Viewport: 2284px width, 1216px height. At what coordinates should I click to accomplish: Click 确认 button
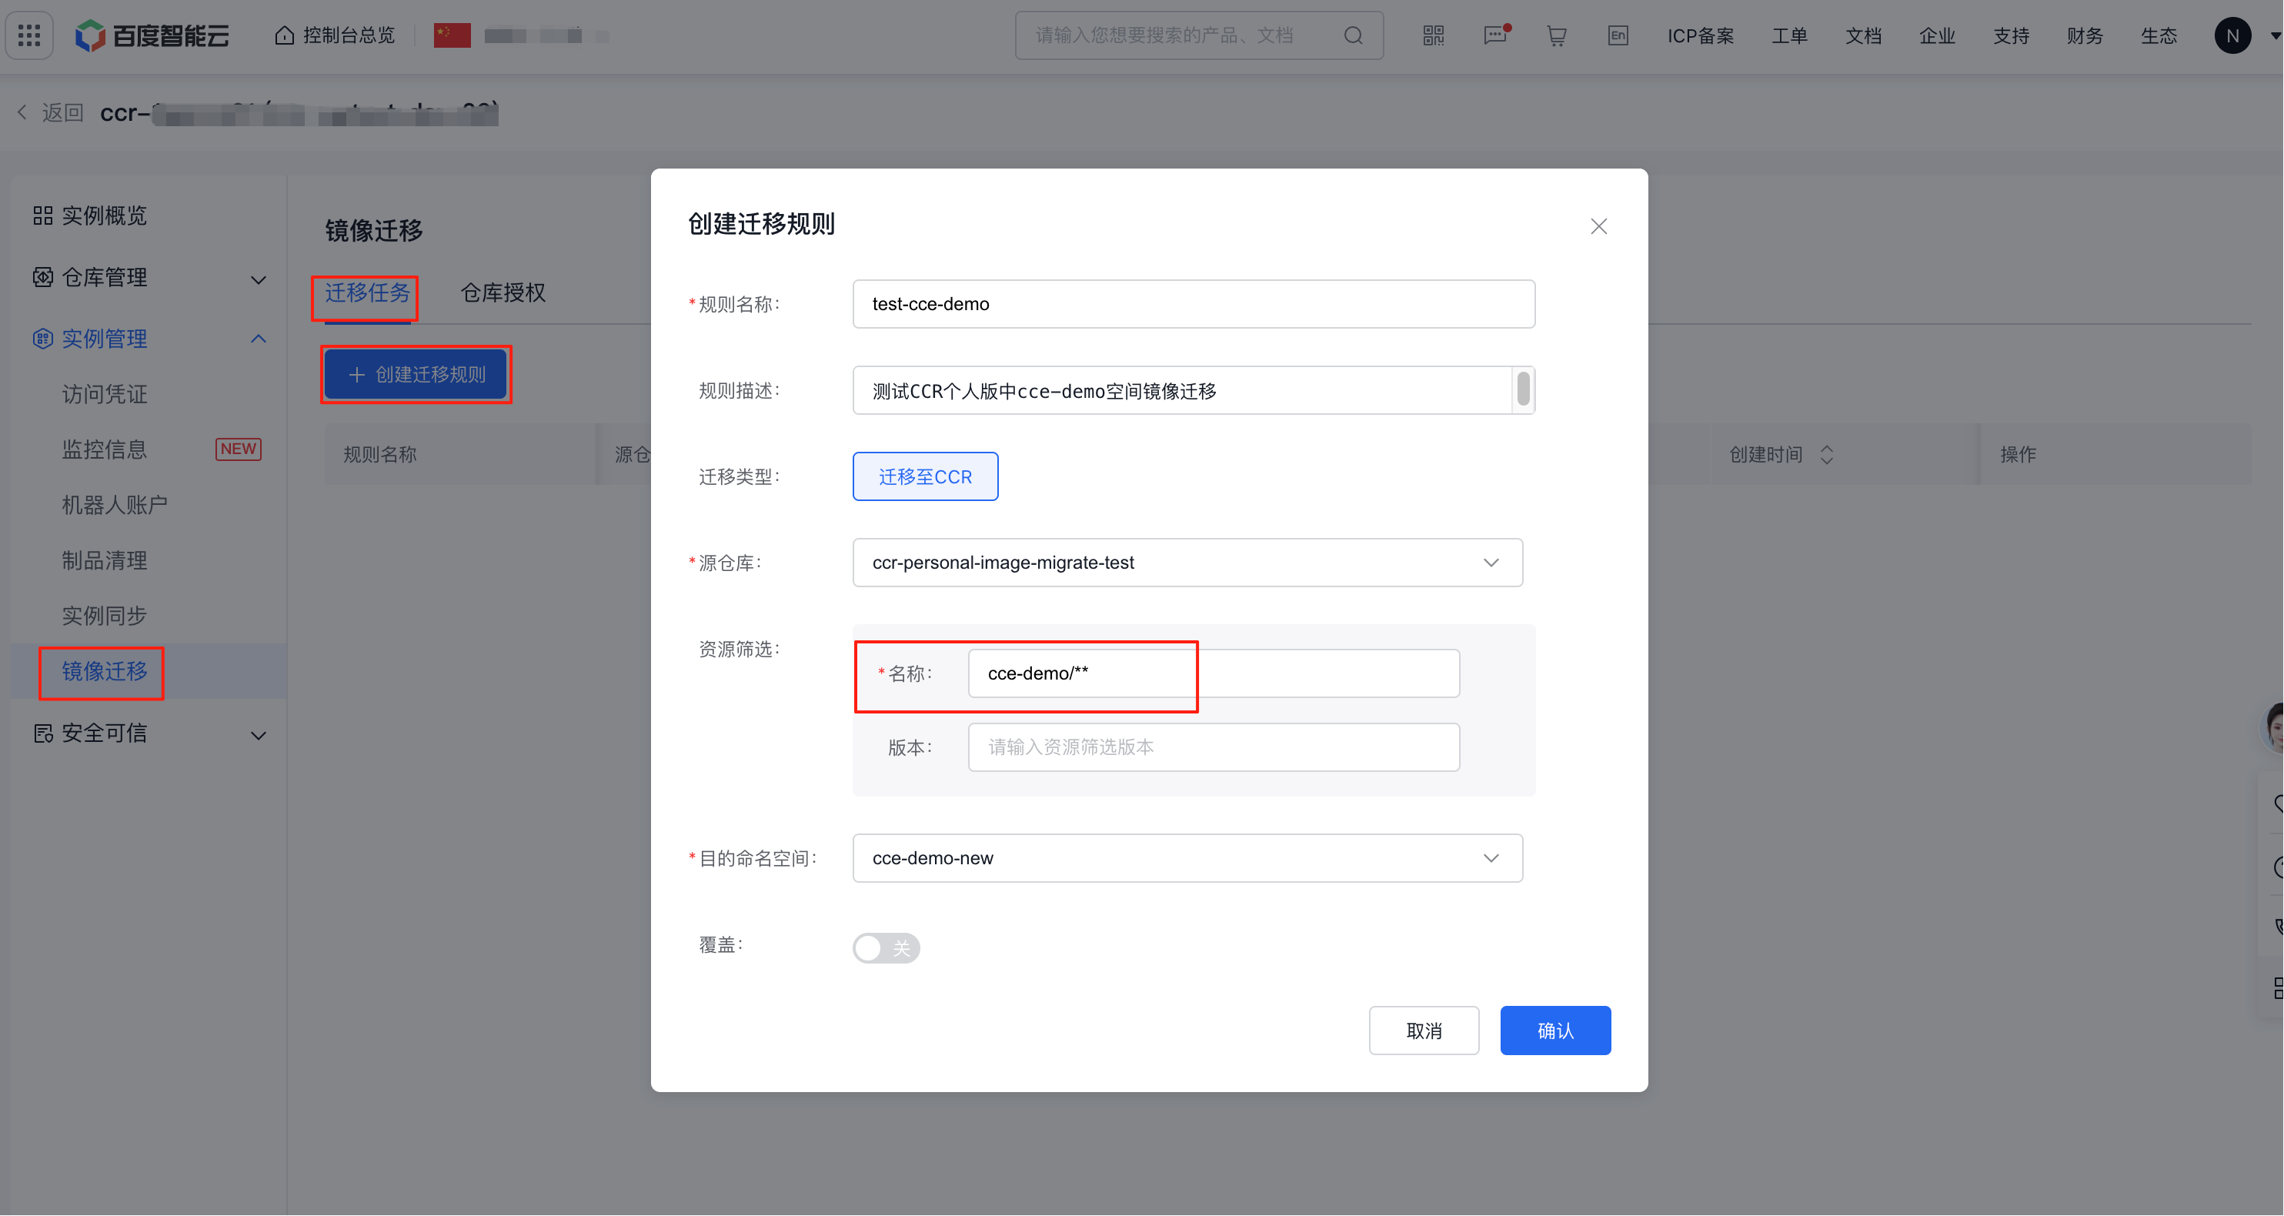pos(1555,1031)
